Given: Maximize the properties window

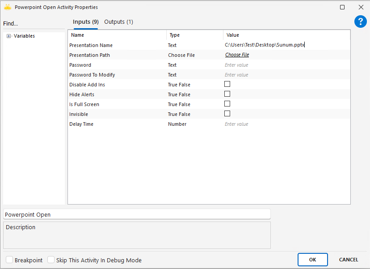Looking at the screenshot, I should point(342,7).
